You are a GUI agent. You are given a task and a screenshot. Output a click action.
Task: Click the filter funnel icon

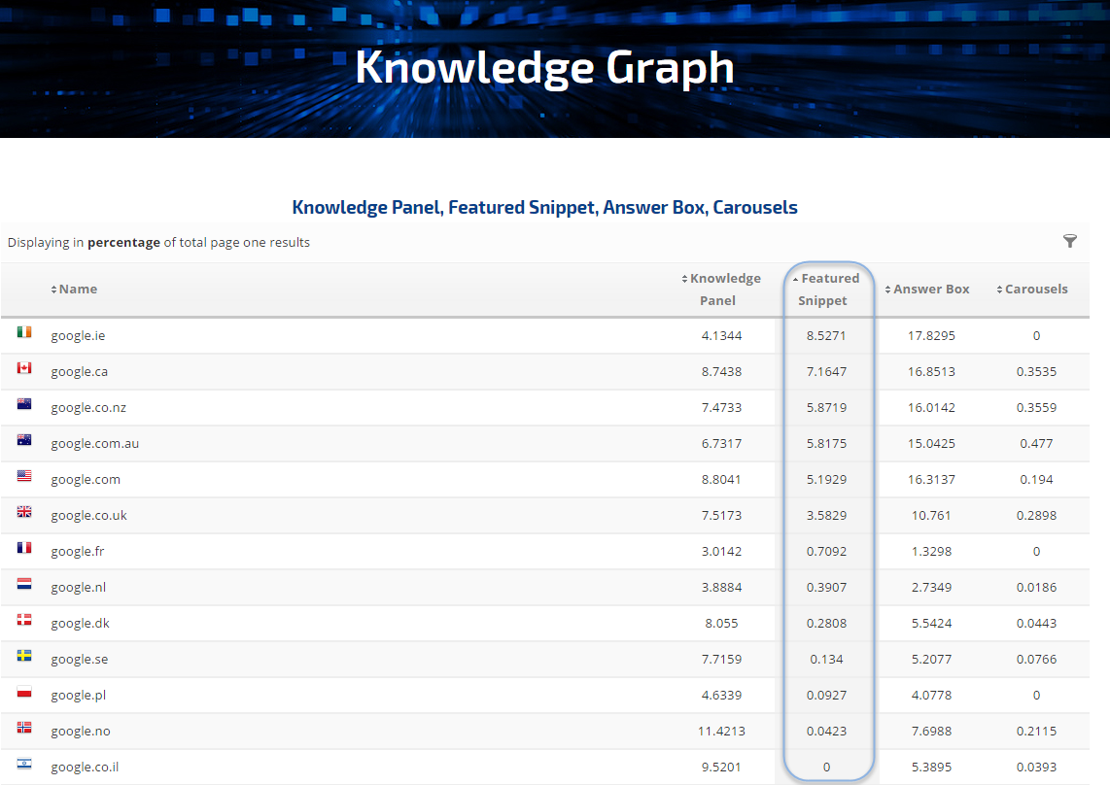click(x=1070, y=241)
